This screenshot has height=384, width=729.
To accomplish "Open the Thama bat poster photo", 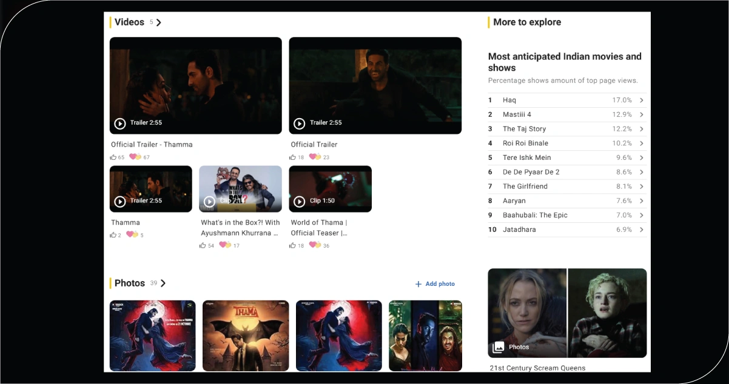I will coord(245,336).
